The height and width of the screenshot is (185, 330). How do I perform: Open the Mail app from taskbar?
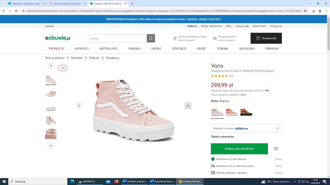[108, 181]
